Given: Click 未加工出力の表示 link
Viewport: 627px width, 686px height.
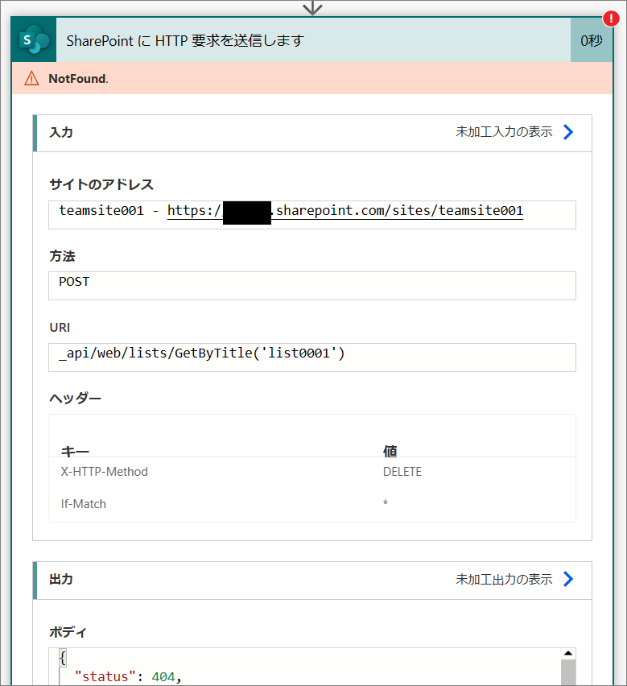Looking at the screenshot, I should 504,579.
